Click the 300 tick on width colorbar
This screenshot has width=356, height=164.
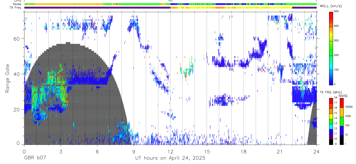click(x=337, y=40)
